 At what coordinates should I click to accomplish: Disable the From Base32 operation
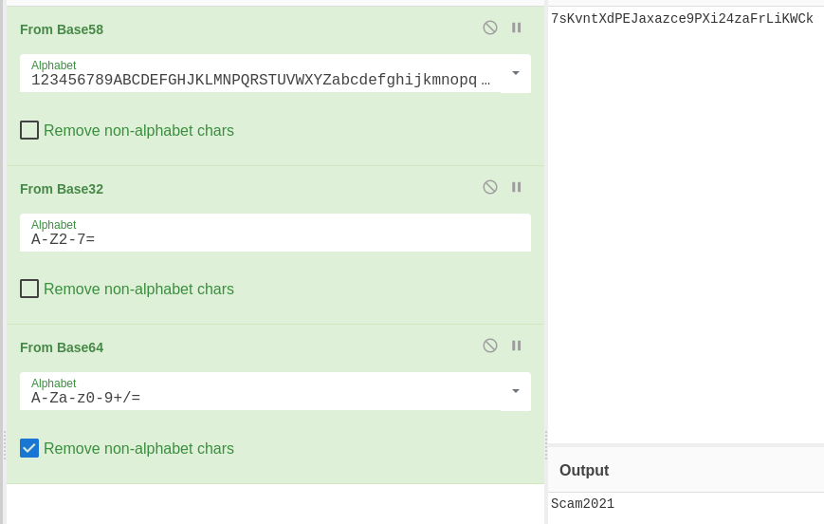pyautogui.click(x=490, y=187)
